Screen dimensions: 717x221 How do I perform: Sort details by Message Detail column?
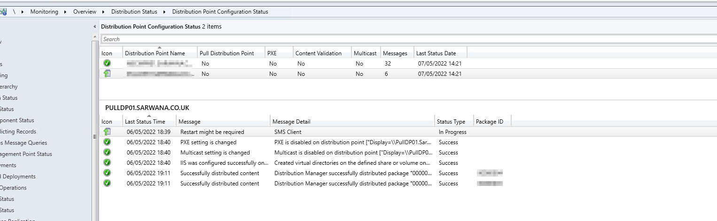pyautogui.click(x=352, y=121)
